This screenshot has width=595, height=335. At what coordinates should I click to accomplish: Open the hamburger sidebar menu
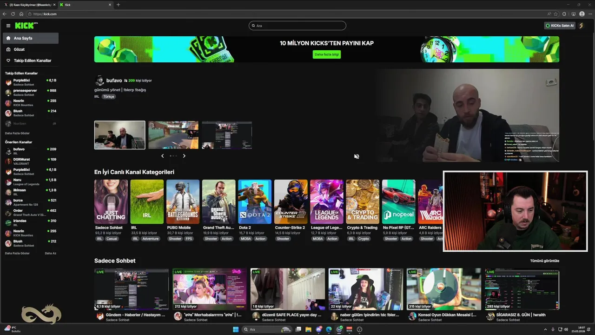tap(8, 26)
